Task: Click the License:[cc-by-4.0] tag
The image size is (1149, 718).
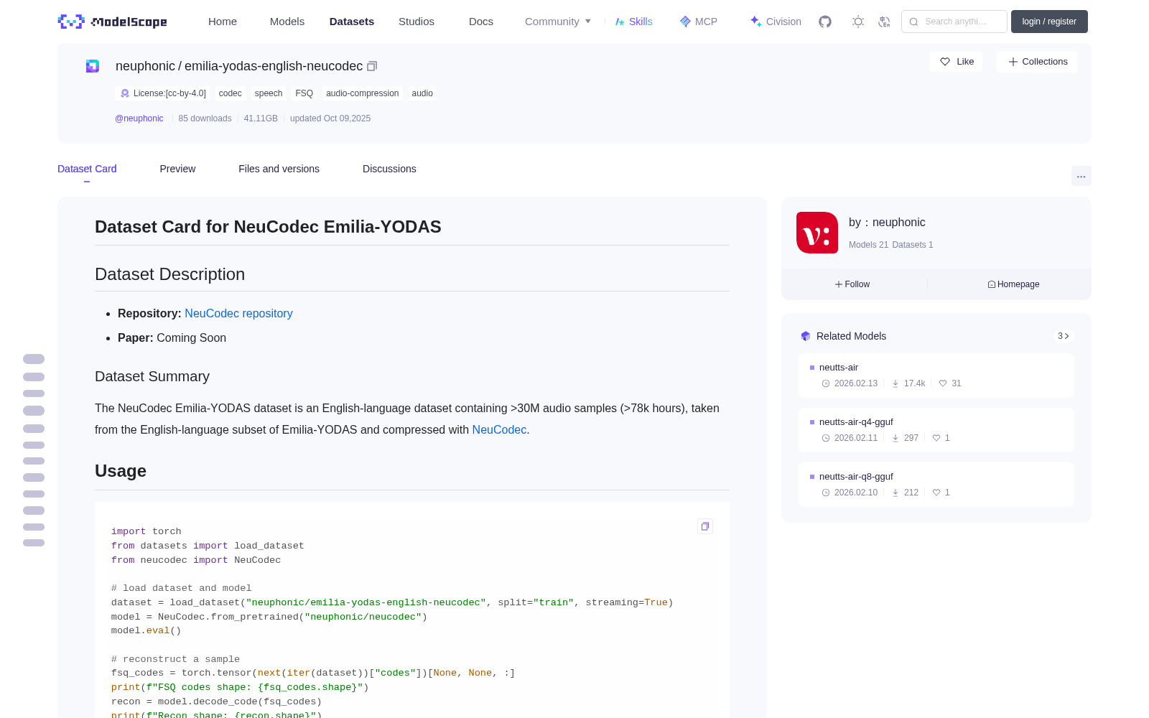Action: [163, 93]
